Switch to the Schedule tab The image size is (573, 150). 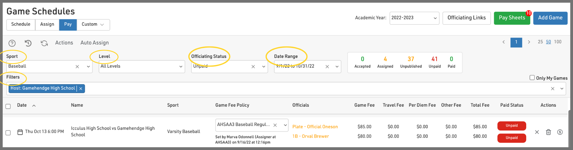[21, 24]
